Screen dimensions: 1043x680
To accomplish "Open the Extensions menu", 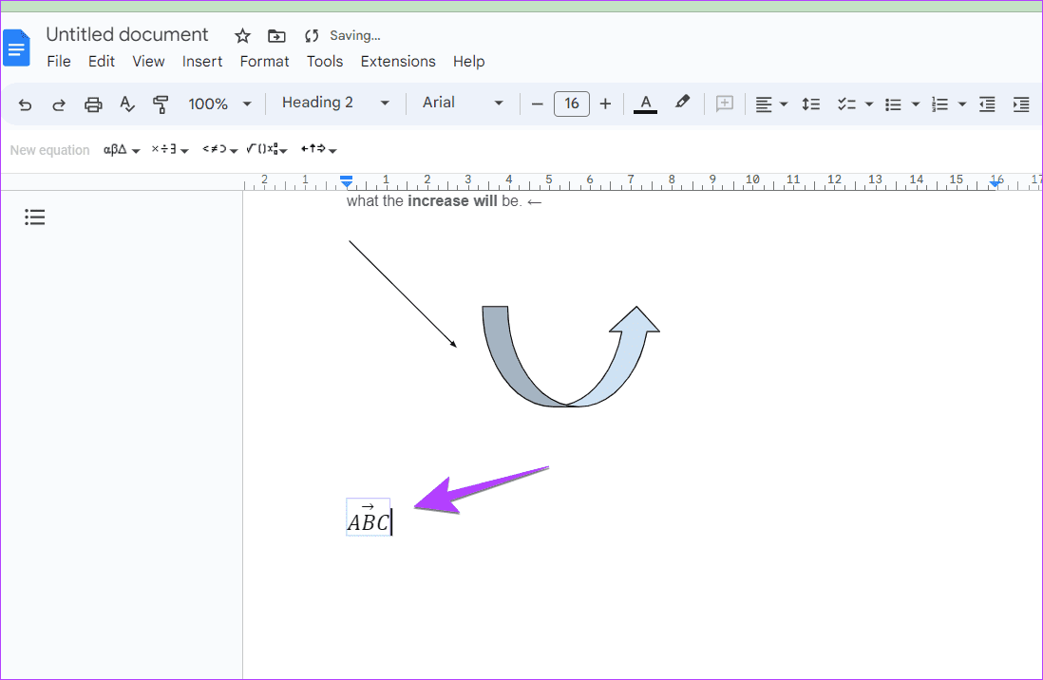I will tap(398, 61).
